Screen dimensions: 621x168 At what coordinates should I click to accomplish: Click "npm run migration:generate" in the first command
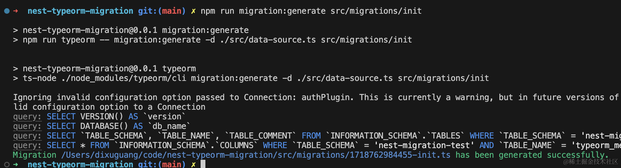point(263,11)
